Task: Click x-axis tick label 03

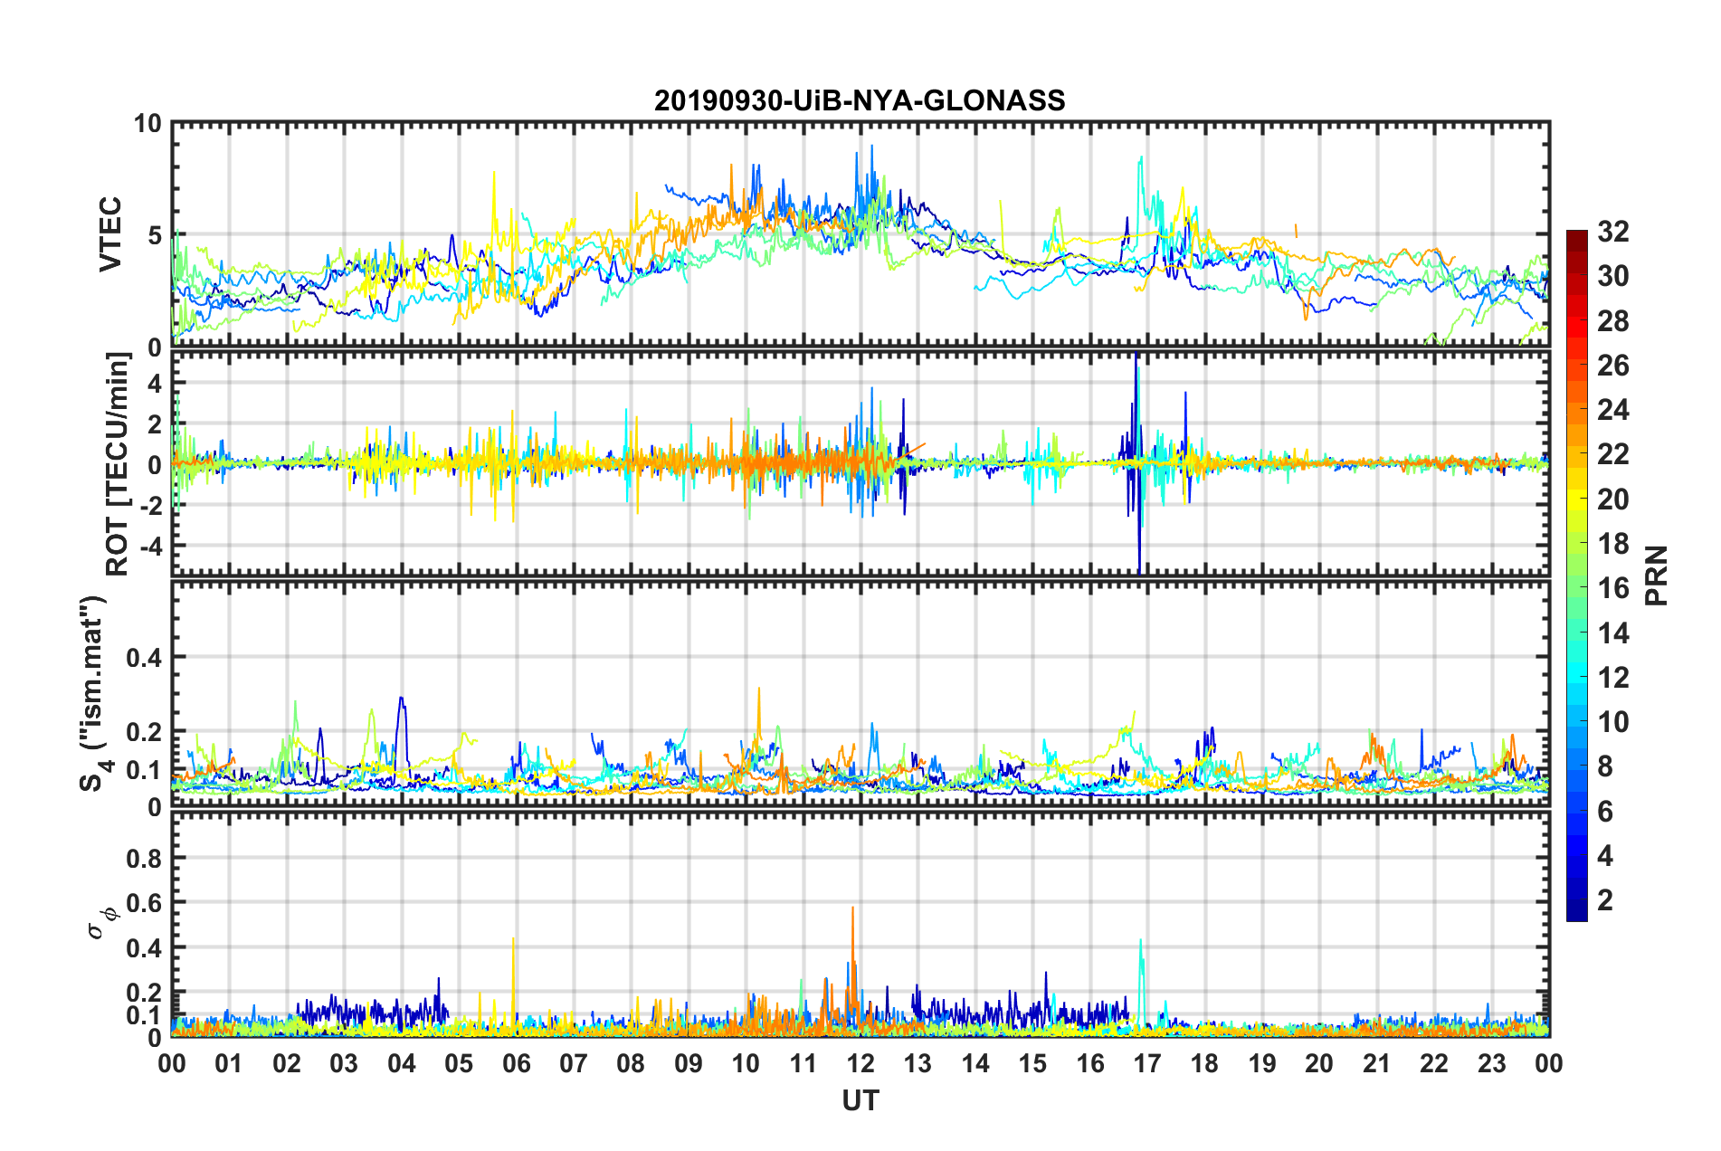Action: tap(344, 1063)
